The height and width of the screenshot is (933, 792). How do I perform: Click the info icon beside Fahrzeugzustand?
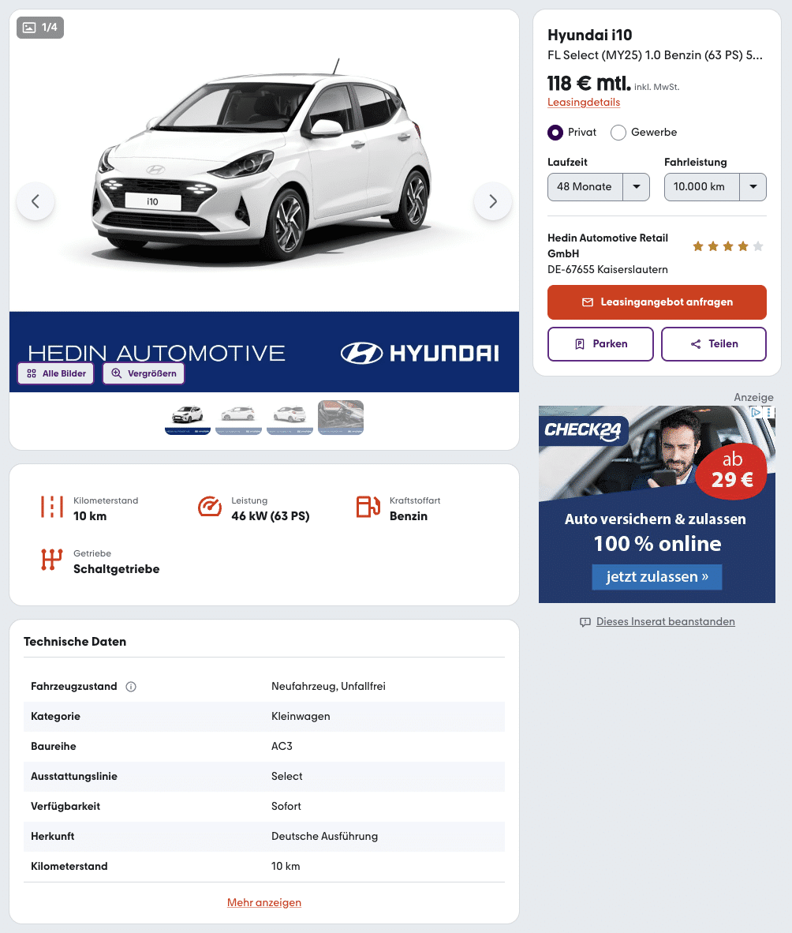(x=131, y=687)
